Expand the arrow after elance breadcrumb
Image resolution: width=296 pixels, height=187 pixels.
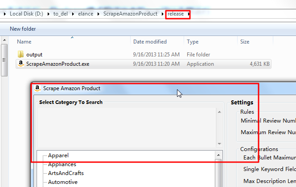point(99,14)
